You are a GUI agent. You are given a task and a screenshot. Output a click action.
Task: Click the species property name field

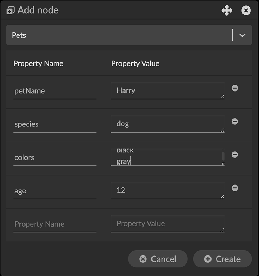pos(55,124)
